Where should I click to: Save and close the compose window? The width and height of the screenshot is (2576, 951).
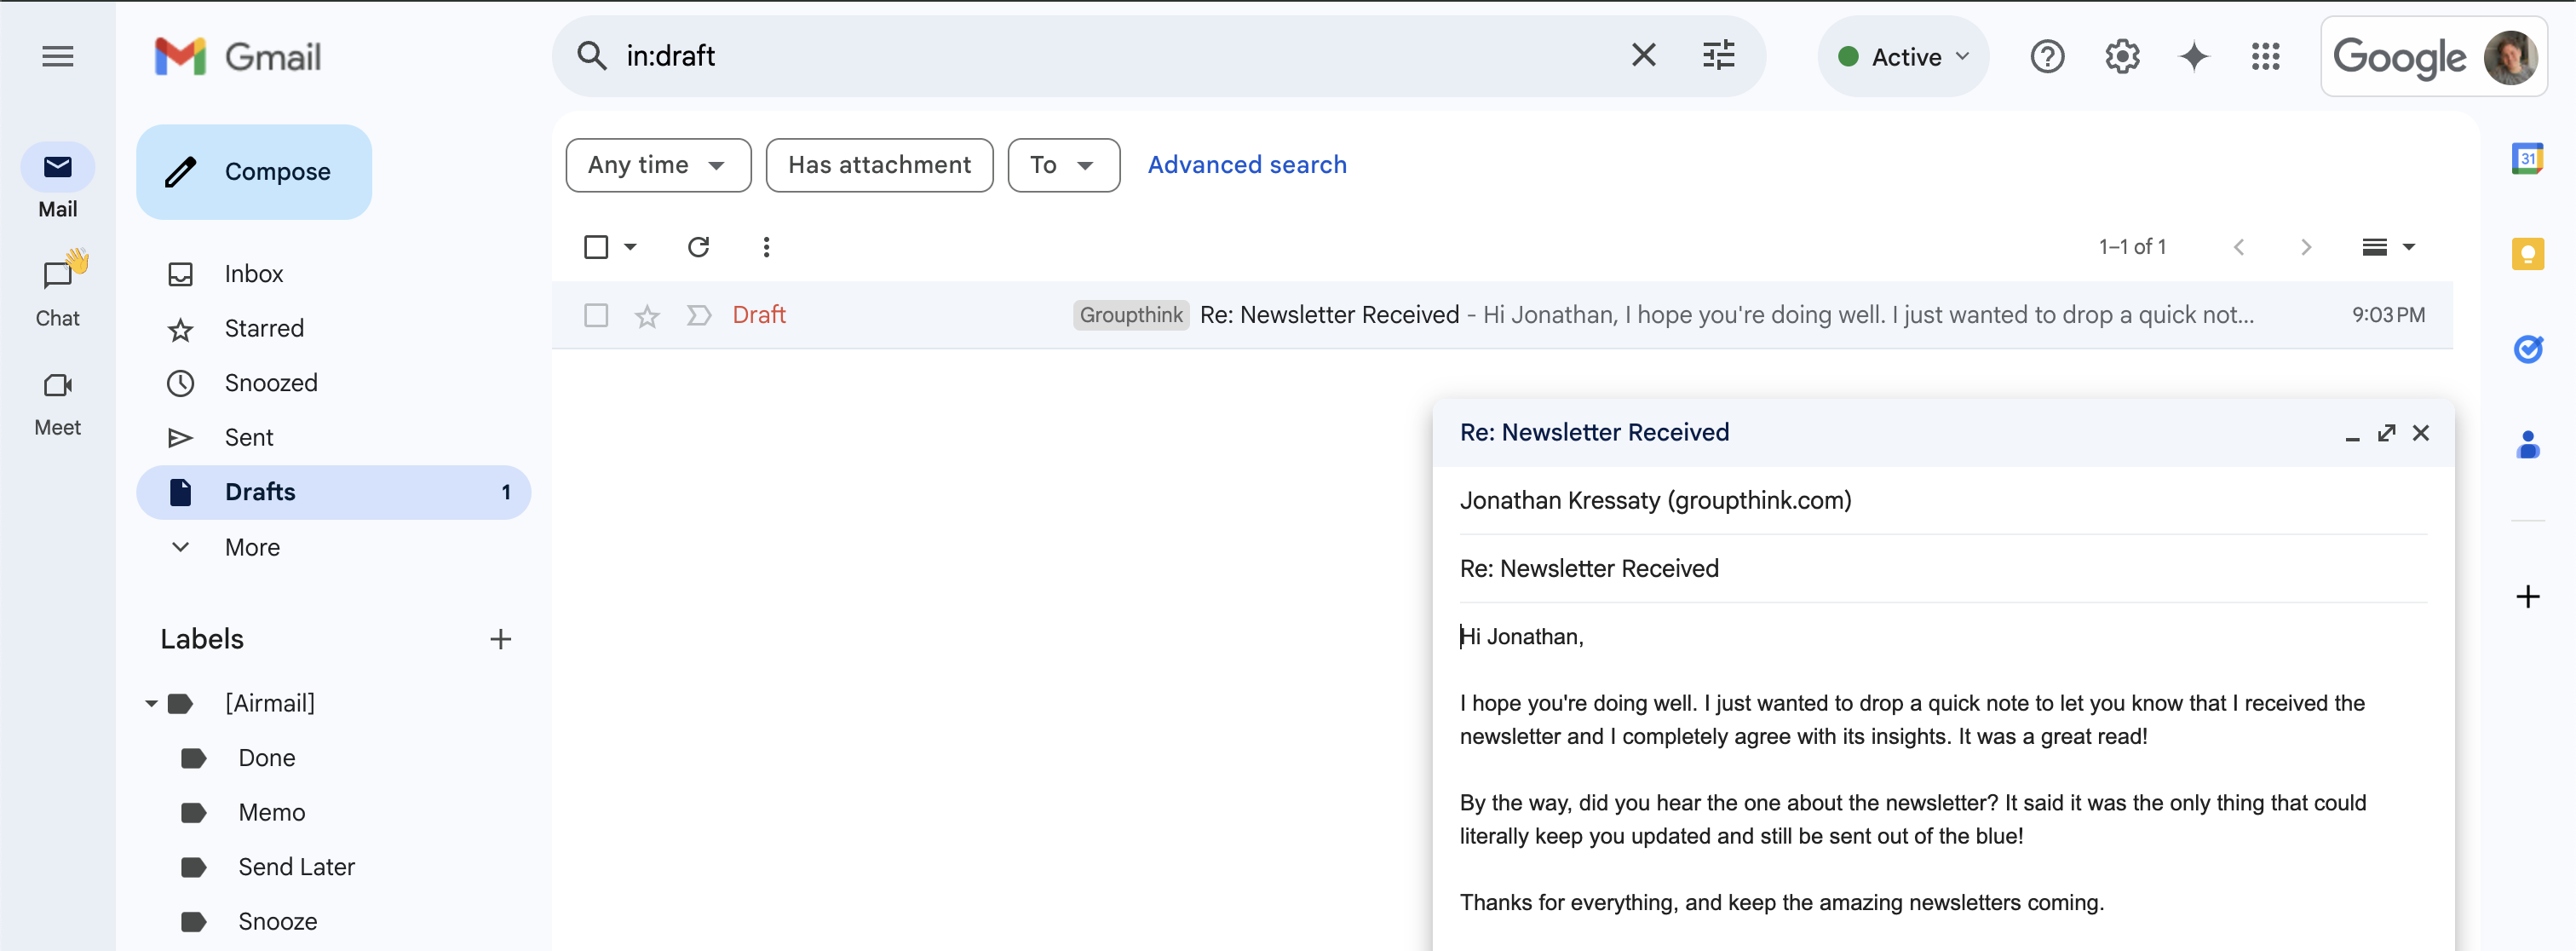click(2420, 433)
